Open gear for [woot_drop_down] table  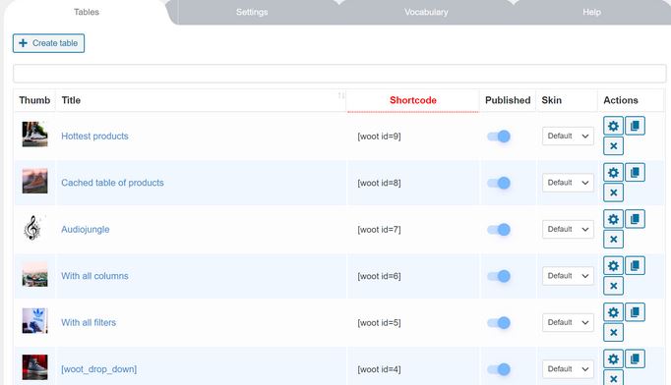click(x=613, y=358)
